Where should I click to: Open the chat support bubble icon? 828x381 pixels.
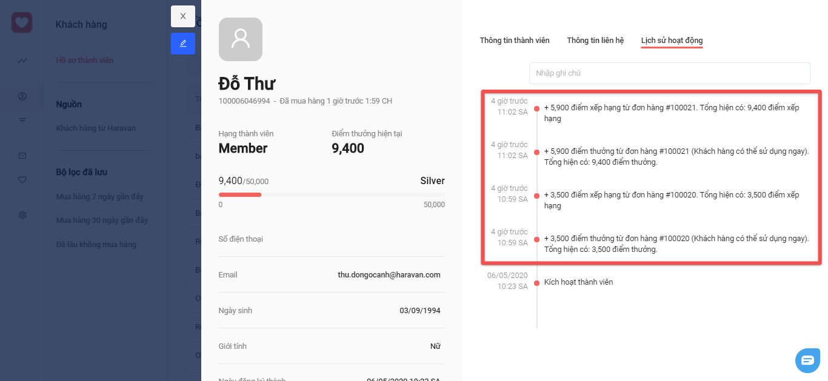(x=807, y=360)
